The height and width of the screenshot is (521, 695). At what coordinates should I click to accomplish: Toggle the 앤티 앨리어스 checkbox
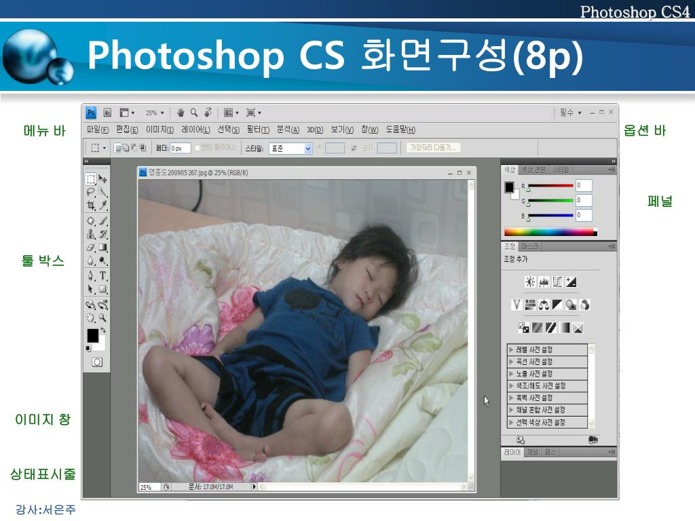198,148
